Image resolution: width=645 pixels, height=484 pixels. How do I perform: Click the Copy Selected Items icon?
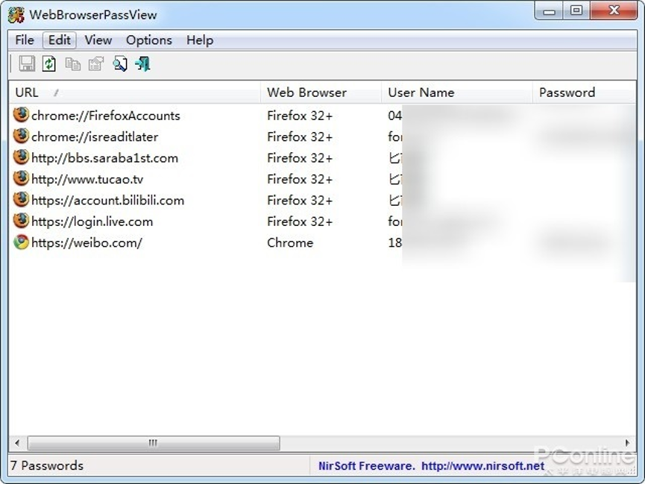73,64
